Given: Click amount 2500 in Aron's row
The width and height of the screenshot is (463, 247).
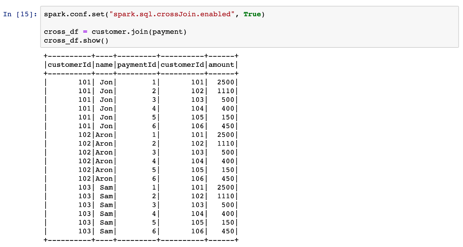Looking at the screenshot, I should pyautogui.click(x=226, y=135).
